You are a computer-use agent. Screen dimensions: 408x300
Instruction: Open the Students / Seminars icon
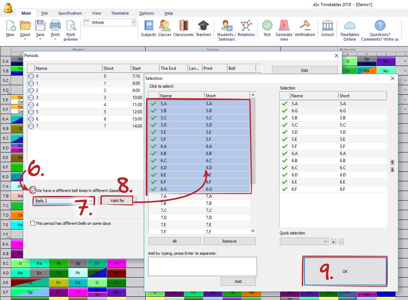tap(227, 26)
